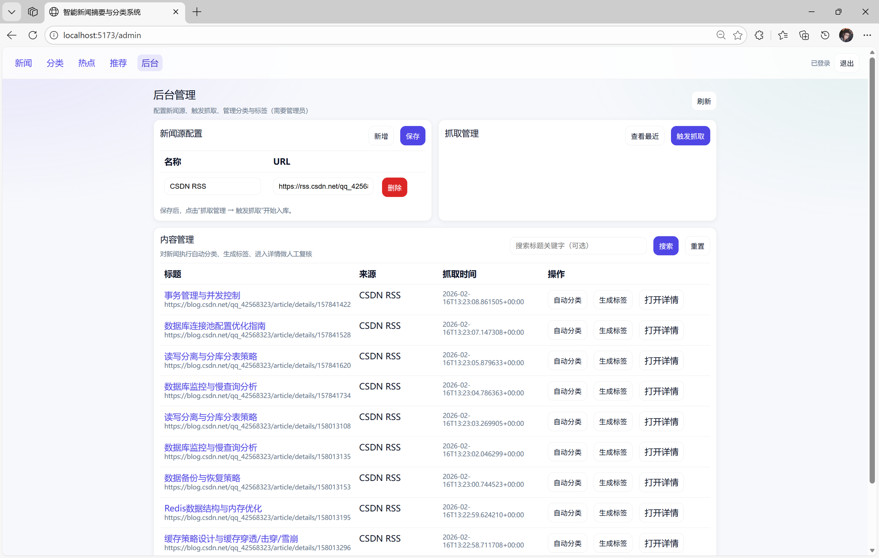Expand the tab search chevron dropdown
Screen dimensions: 879x558
(12, 12)
